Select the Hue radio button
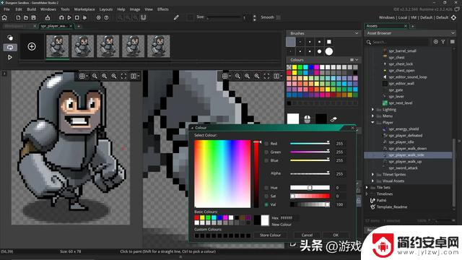This screenshot has width=462, height=260. click(x=266, y=188)
